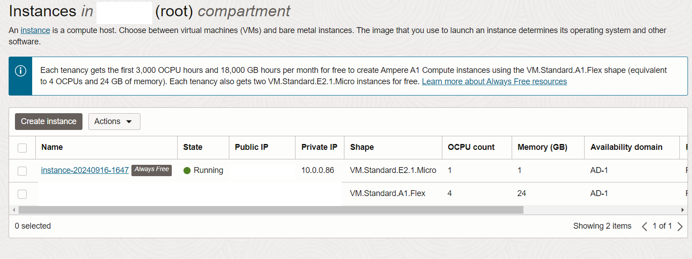692x259 pixels.
Task: Click the OCPU count column header
Action: click(x=471, y=147)
